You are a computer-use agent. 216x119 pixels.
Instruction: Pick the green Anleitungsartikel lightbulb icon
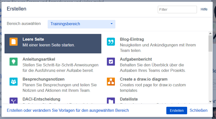[14, 62]
